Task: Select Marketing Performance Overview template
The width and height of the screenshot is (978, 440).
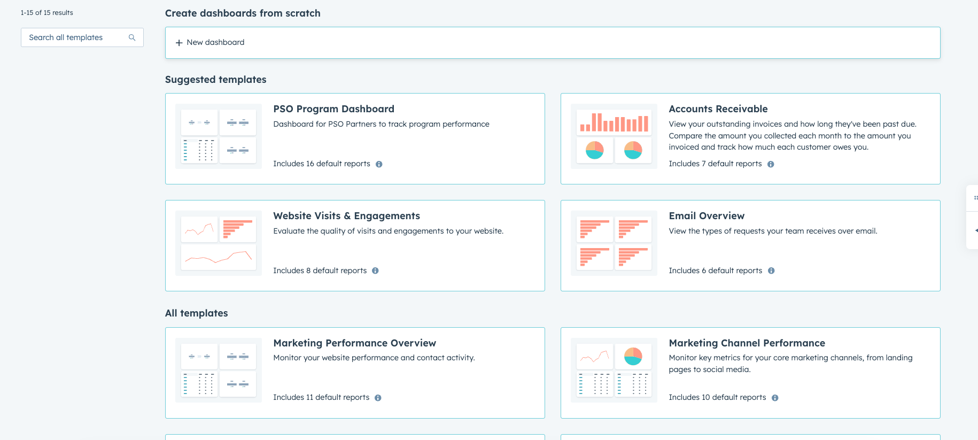Action: pos(354,343)
